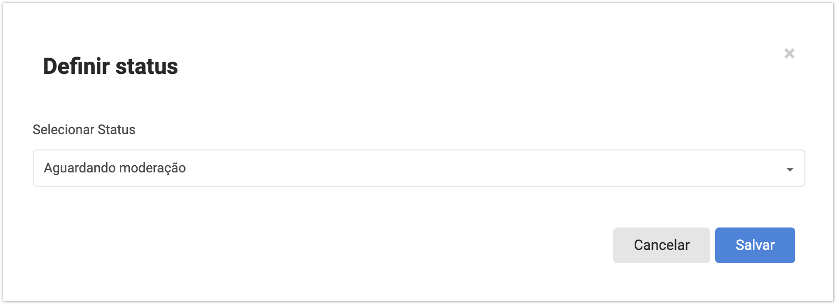Click the small triangle in status field
The height and width of the screenshot is (304, 836).
pyautogui.click(x=790, y=169)
